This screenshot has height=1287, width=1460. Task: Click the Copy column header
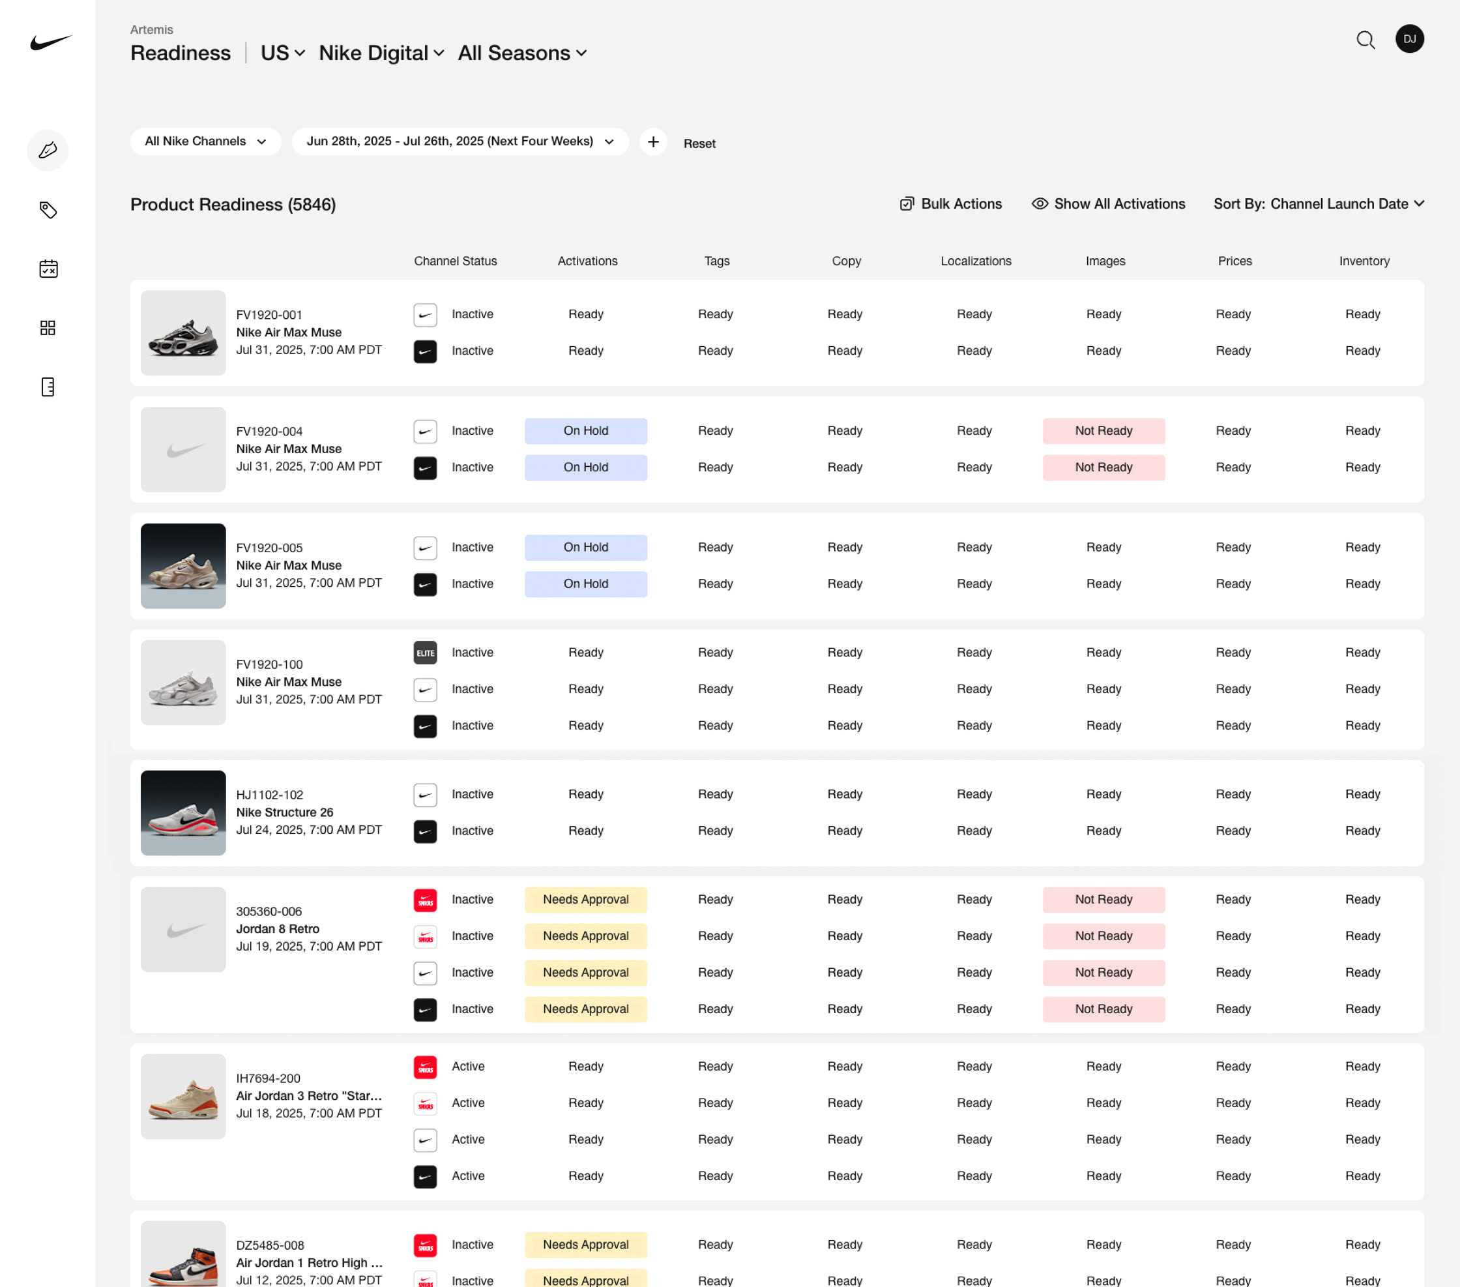(846, 261)
